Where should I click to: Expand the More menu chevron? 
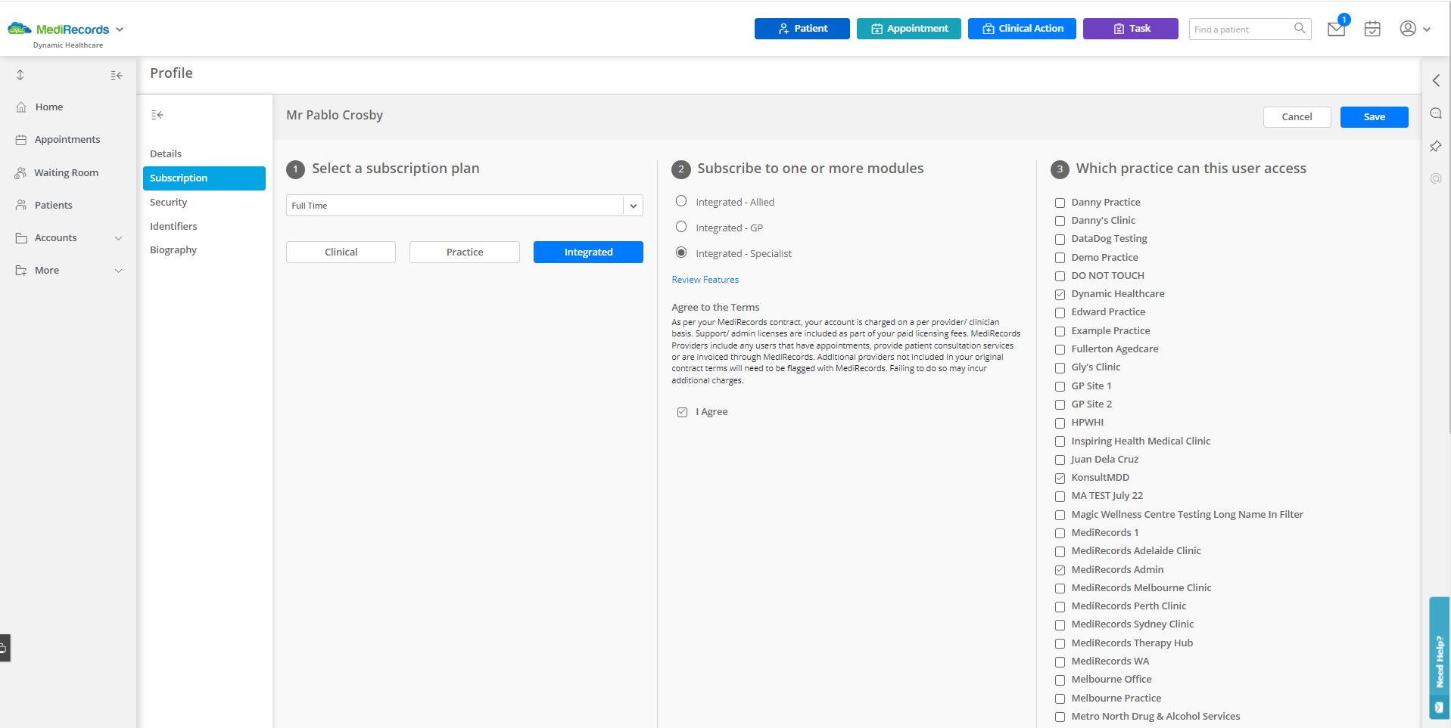coord(118,271)
